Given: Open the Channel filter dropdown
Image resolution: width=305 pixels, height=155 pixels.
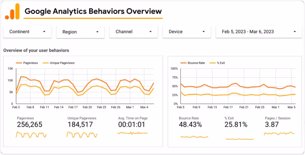Looking at the screenshot, I should click(x=134, y=32).
